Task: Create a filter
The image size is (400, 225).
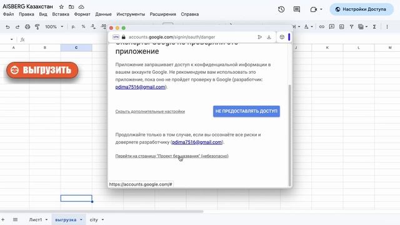Action: tap(351, 26)
